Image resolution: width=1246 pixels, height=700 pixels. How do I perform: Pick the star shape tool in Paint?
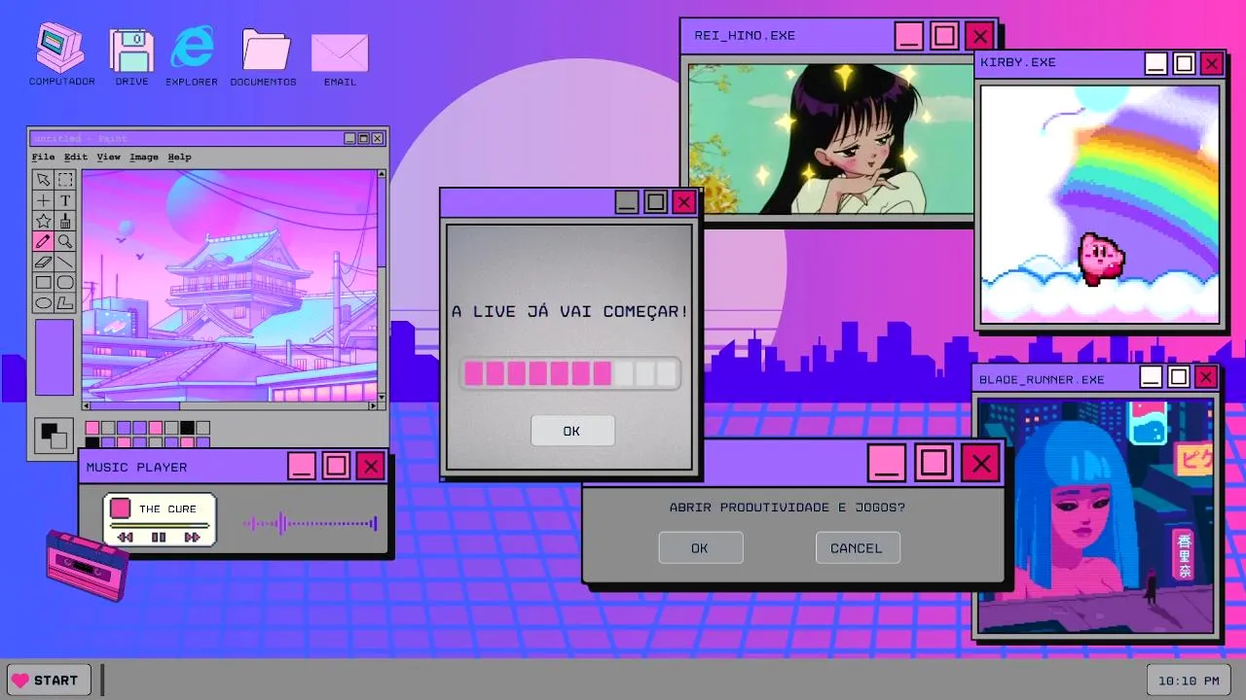tap(43, 221)
